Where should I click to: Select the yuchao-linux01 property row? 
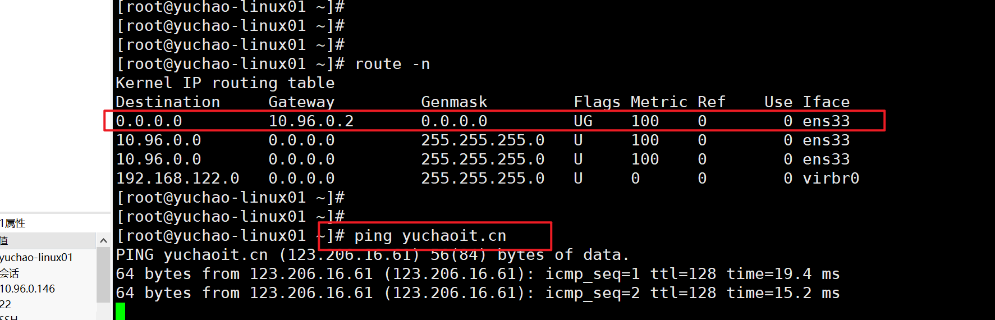click(37, 258)
